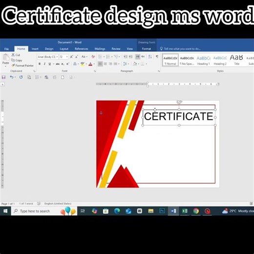
Task: Open the font name dropdown
Action: pos(57,57)
